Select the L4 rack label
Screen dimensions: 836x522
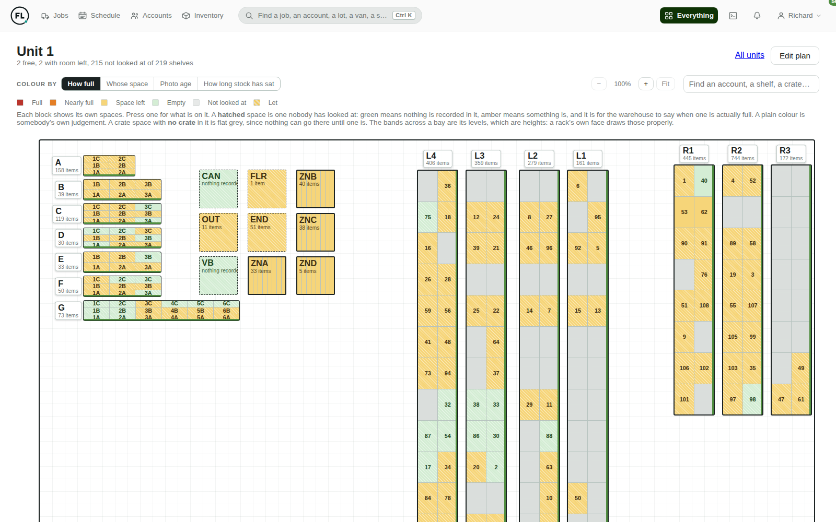[437, 159]
